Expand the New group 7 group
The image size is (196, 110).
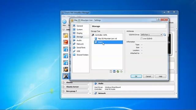point(64,91)
